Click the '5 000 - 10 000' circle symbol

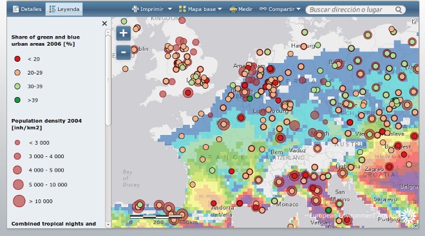pyautogui.click(x=18, y=185)
